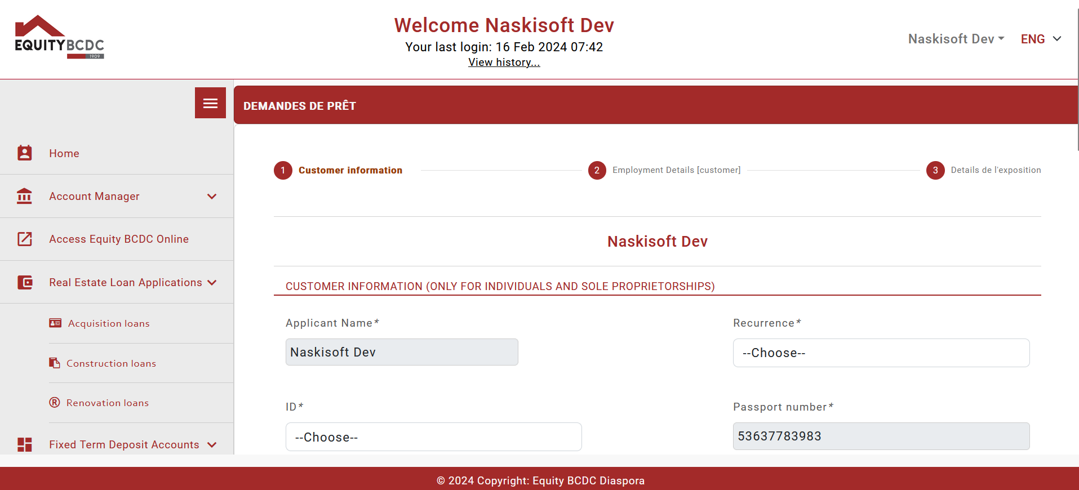This screenshot has width=1079, height=490.
Task: Click the CUSTOMER INFORMATION section heading
Action: [x=500, y=286]
